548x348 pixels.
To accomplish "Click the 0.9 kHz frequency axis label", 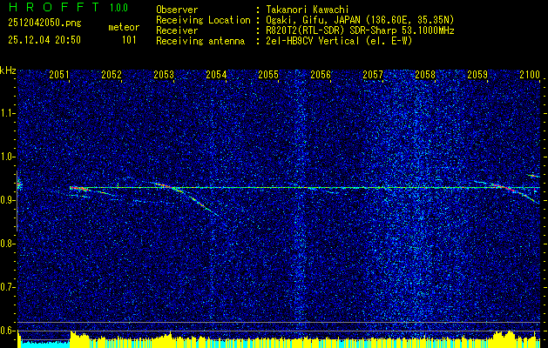I will click(6, 200).
